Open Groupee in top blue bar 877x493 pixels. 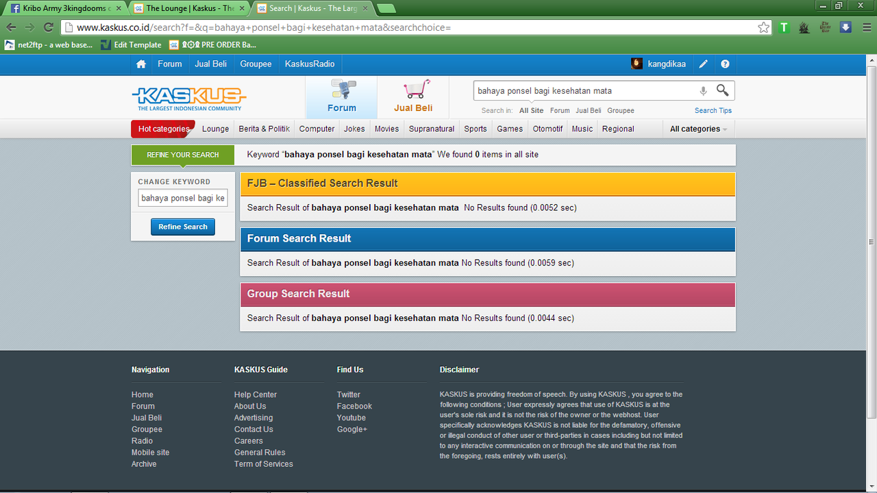pos(256,64)
